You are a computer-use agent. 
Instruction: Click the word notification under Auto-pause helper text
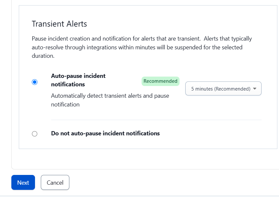tap(65, 105)
